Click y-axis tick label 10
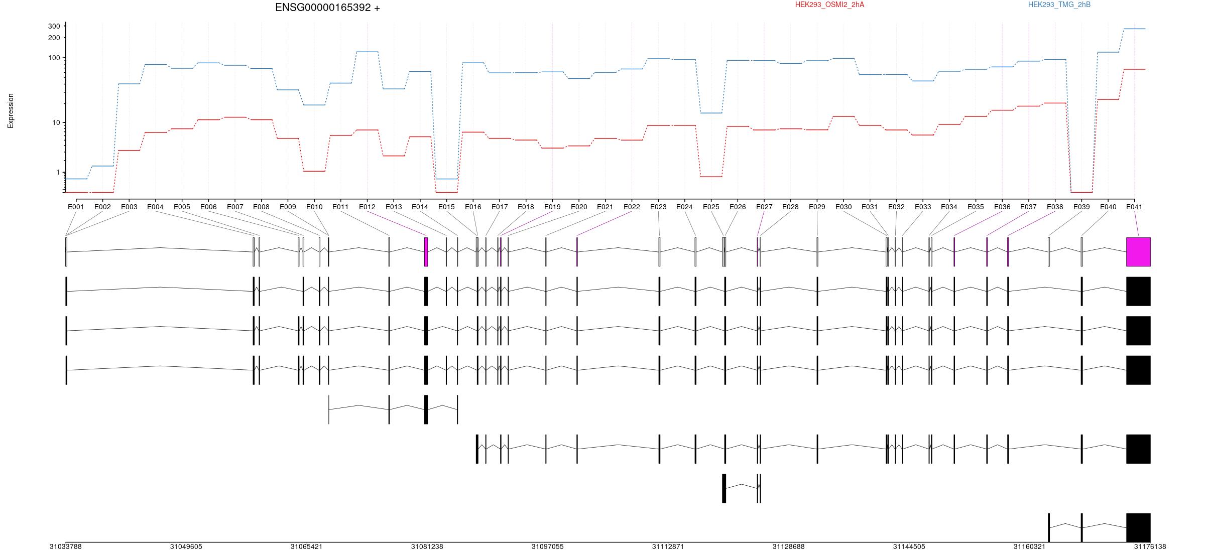The height and width of the screenshot is (557, 1205). [56, 123]
